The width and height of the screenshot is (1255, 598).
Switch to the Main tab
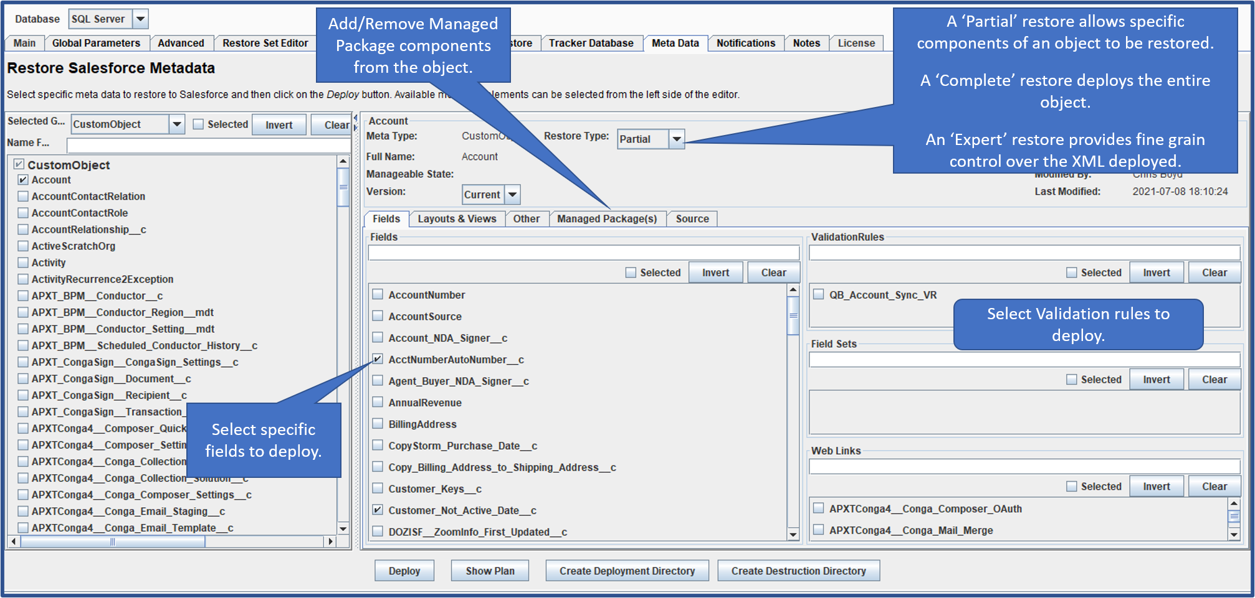pos(24,43)
